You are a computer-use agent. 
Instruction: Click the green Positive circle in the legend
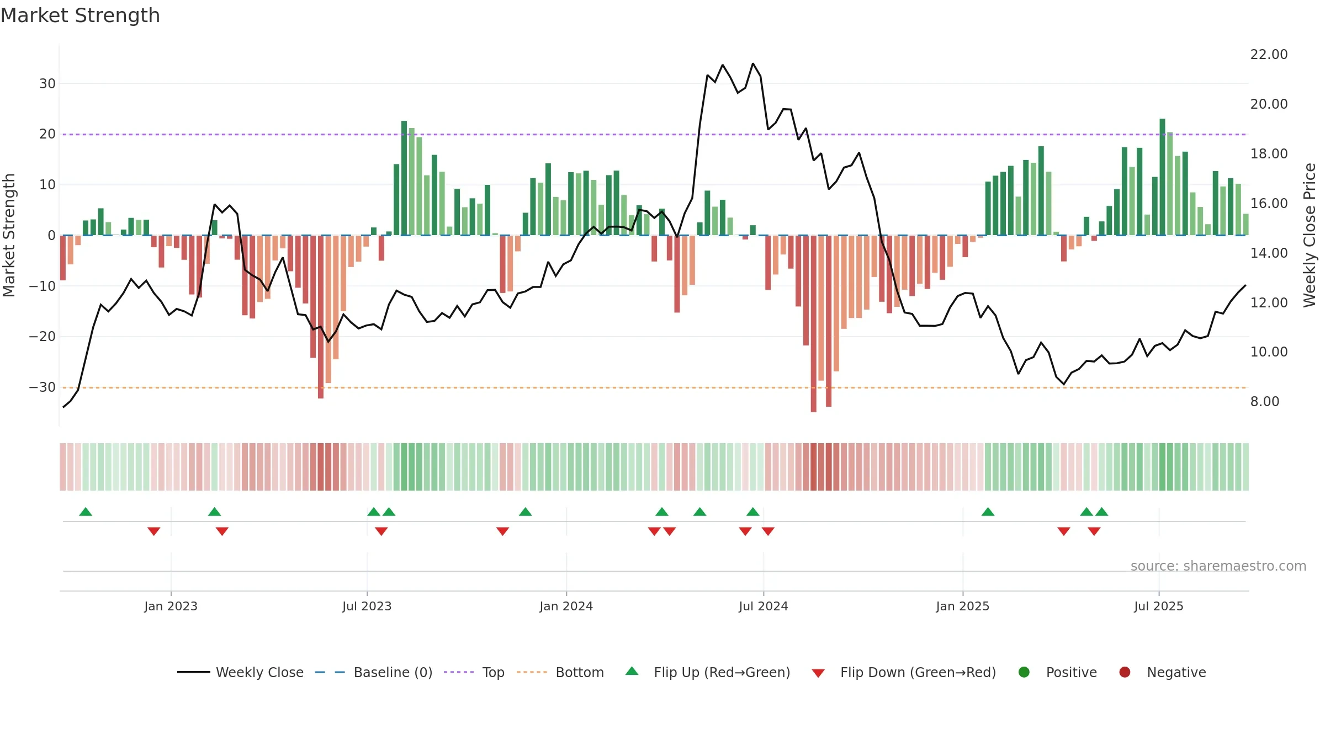click(1024, 672)
